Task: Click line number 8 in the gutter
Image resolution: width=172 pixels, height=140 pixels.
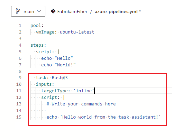Action: 20,72
